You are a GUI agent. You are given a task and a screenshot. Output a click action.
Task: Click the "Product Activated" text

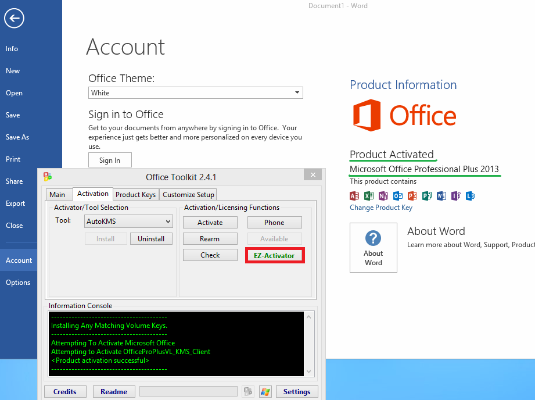coord(392,155)
